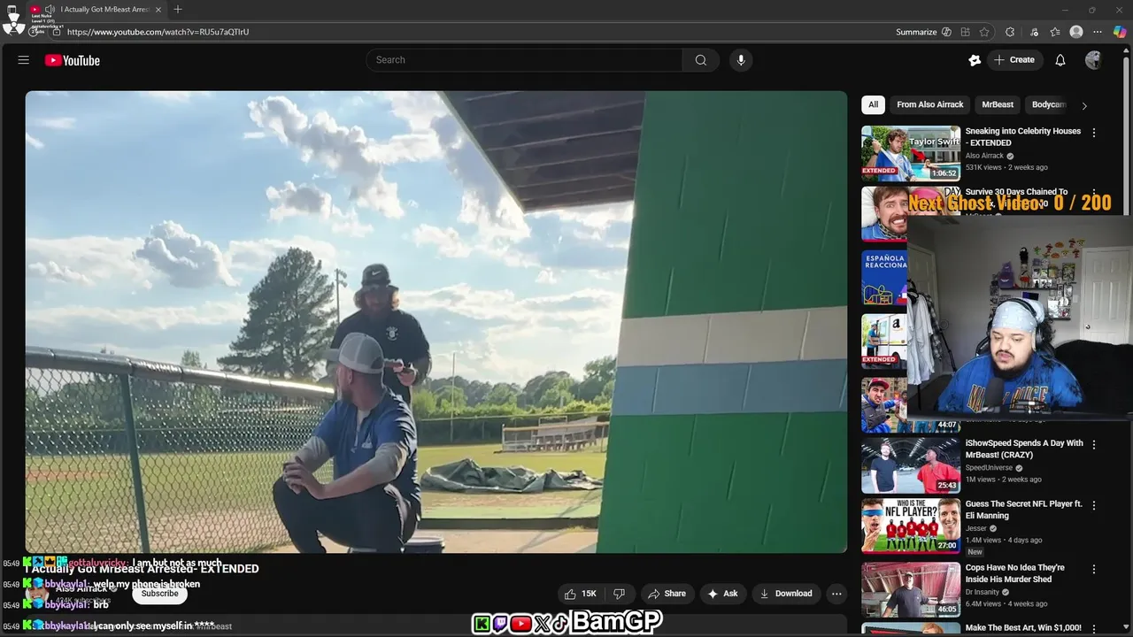
Task: Mute the tab using speaker icon
Action: (x=50, y=10)
